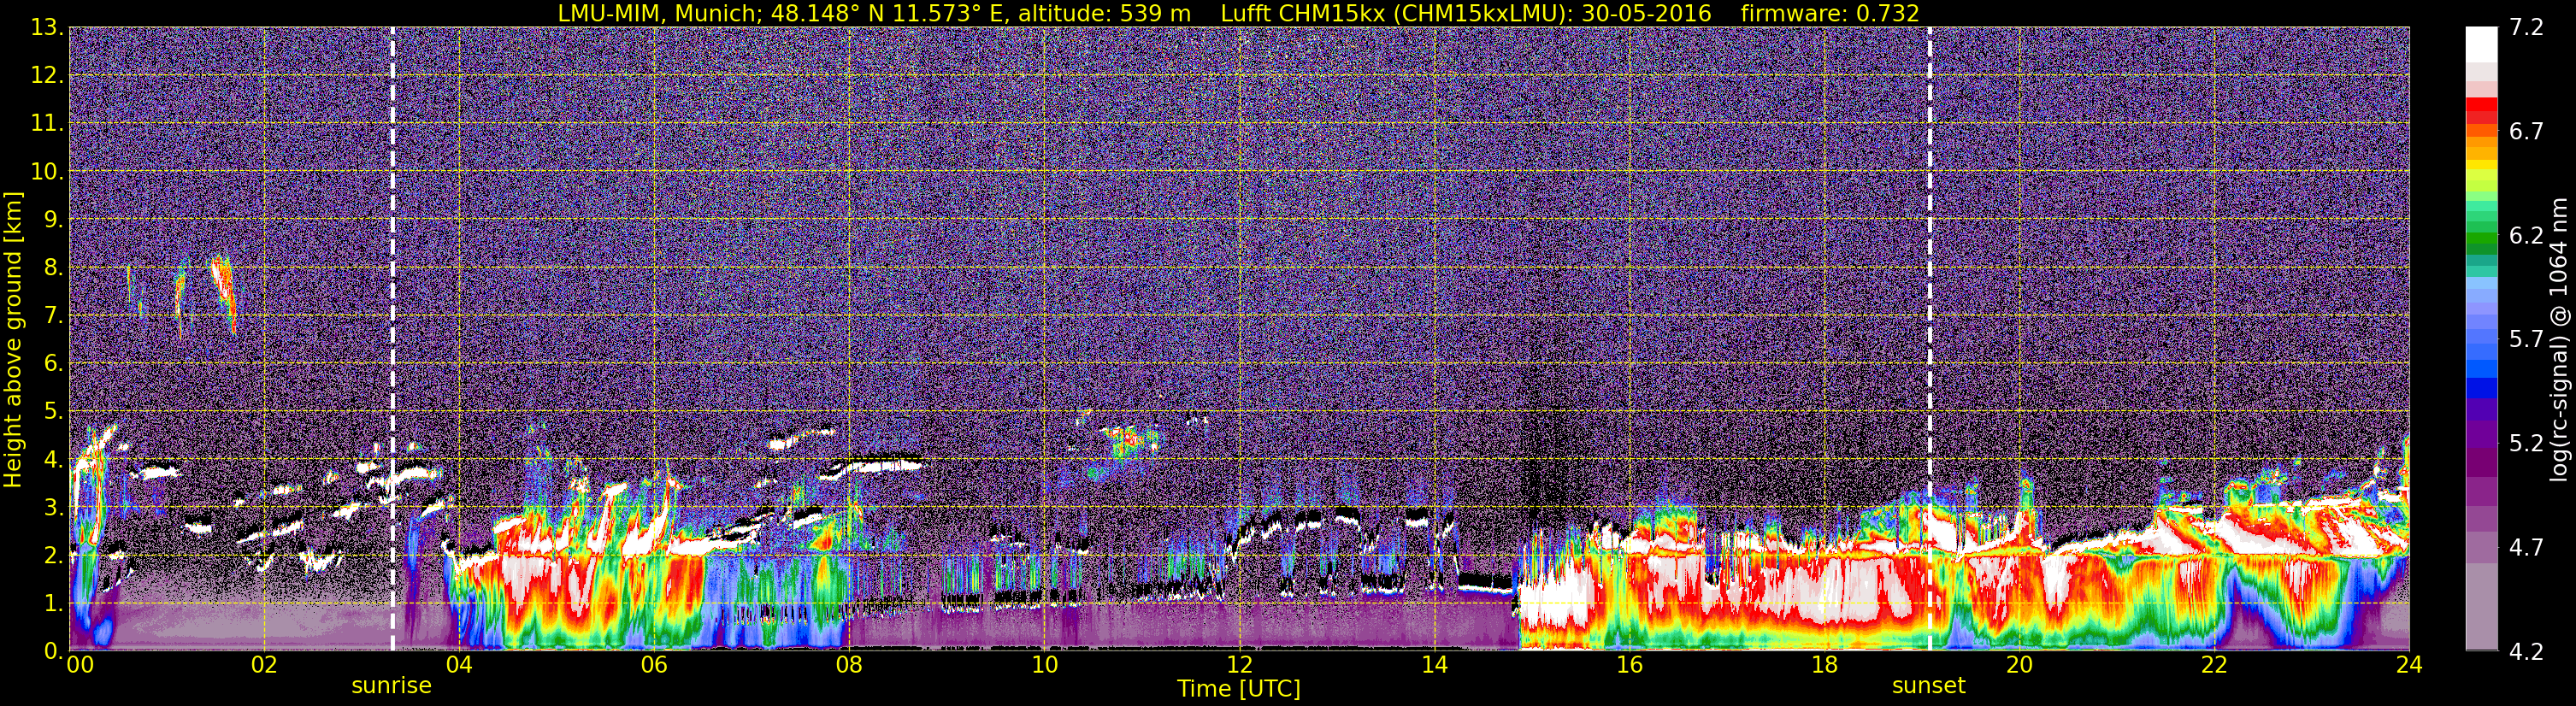Viewport: 2576px width, 706px height.
Task: Click the colorbar value '4.7'
Action: [2526, 547]
